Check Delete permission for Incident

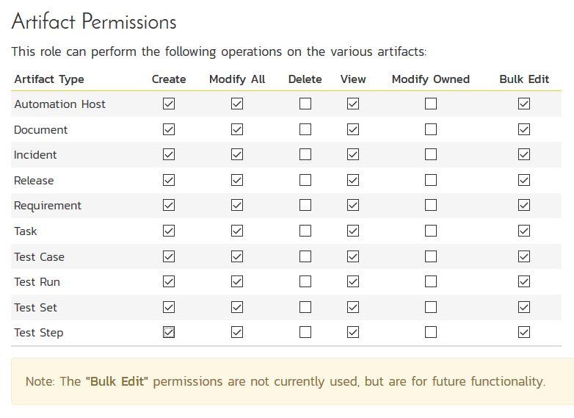tap(305, 155)
